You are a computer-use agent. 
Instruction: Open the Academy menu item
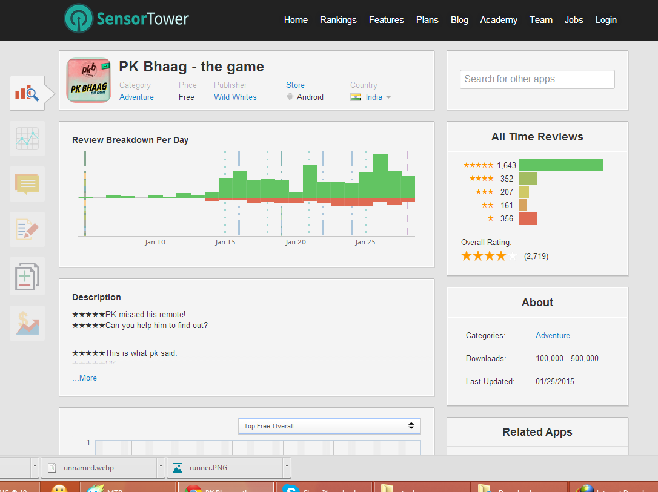click(499, 20)
